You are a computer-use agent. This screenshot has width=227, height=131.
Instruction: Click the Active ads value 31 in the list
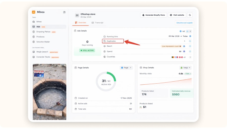131,104
